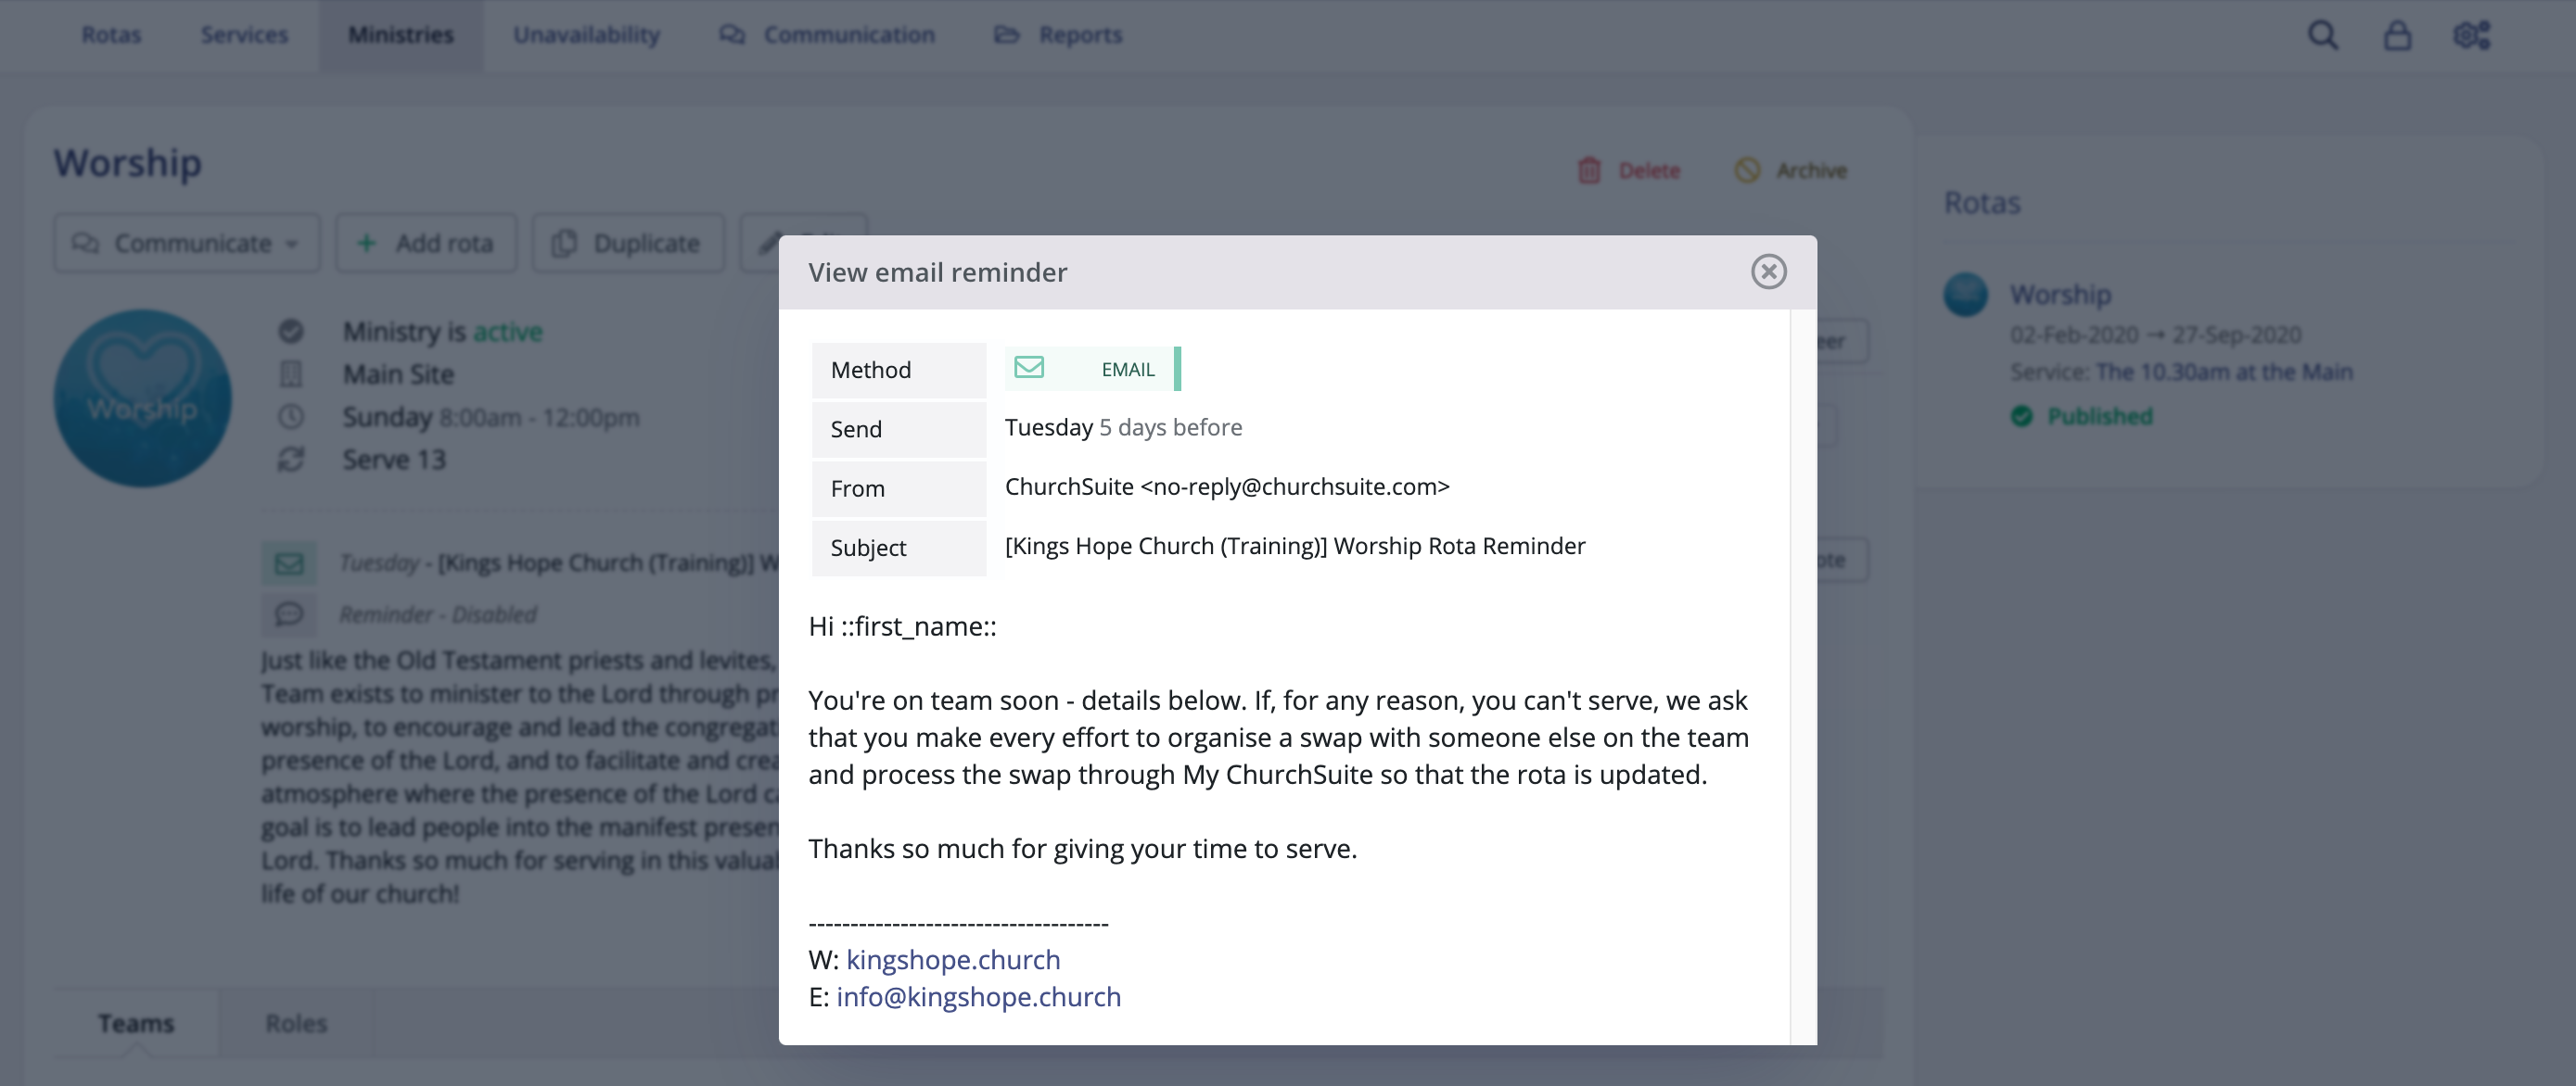2576x1086 pixels.
Task: Navigate to the Unavailability menu
Action: [586, 34]
